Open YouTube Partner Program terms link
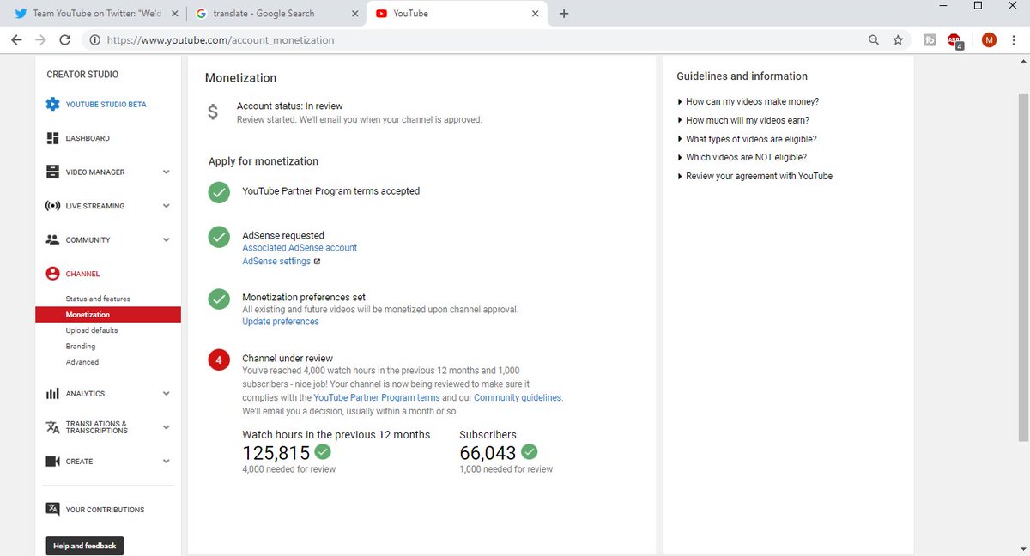Viewport: 1030px width, 556px height. (x=377, y=398)
